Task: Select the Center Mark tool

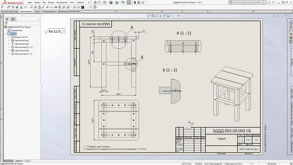Action: click(74, 7)
